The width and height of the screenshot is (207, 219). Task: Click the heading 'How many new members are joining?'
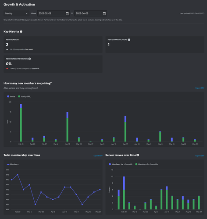[28, 83]
